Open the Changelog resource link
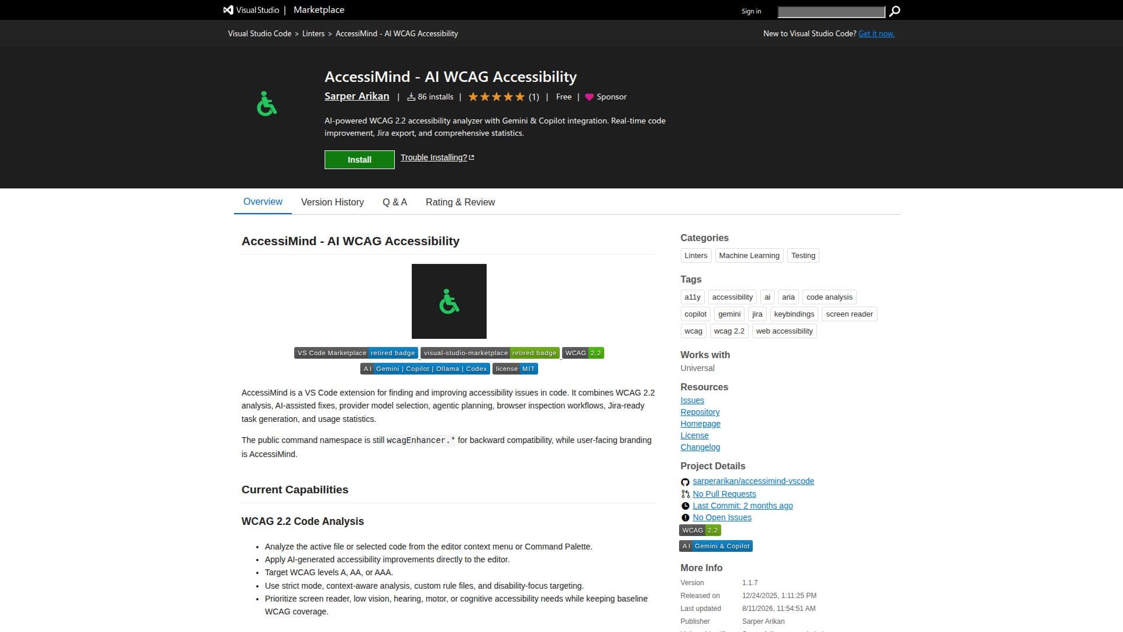 [700, 448]
